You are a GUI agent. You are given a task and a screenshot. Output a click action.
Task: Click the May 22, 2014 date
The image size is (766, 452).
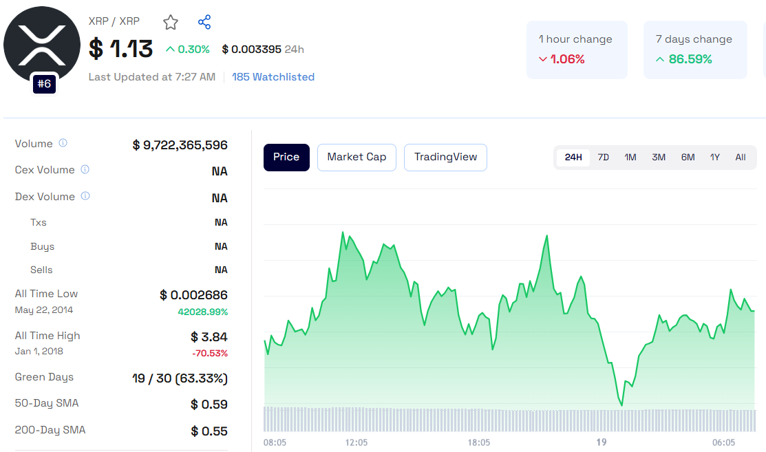click(x=44, y=310)
